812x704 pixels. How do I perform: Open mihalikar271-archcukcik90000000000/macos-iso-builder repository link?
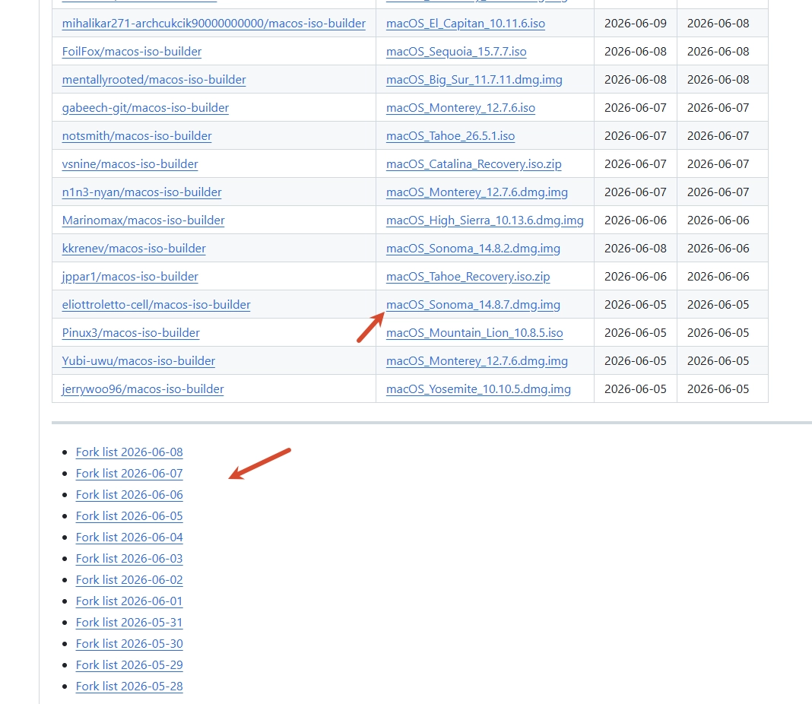(x=214, y=24)
